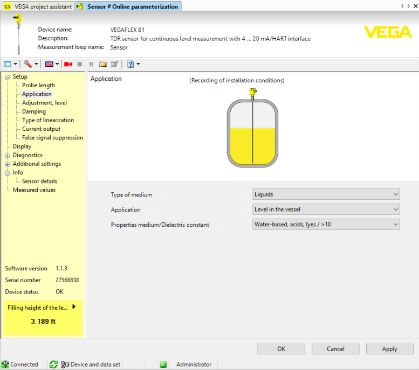Image resolution: width=419 pixels, height=370 pixels.
Task: Select Additional settings label in tree
Action: (37, 164)
